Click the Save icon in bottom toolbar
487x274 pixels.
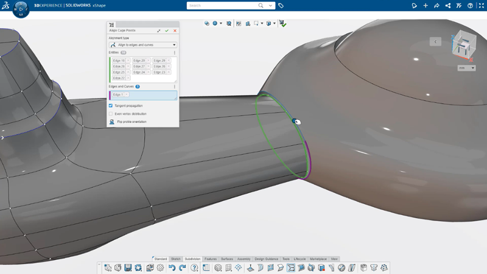point(128,267)
